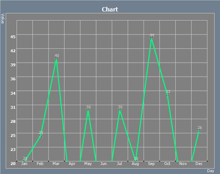Click the Chart title text
220x174 pixels.
(110, 9)
